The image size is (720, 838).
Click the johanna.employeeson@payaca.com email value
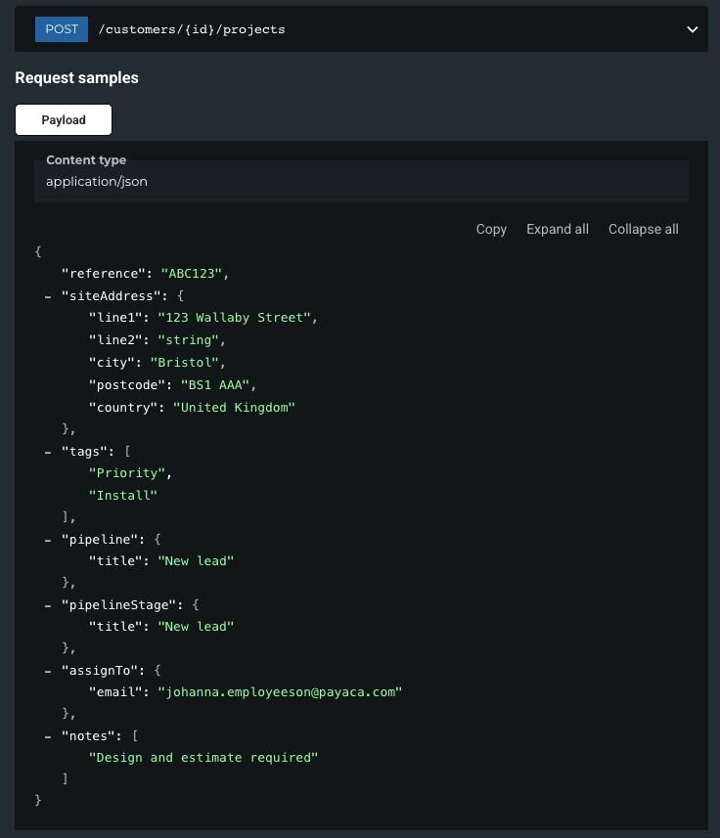280,692
